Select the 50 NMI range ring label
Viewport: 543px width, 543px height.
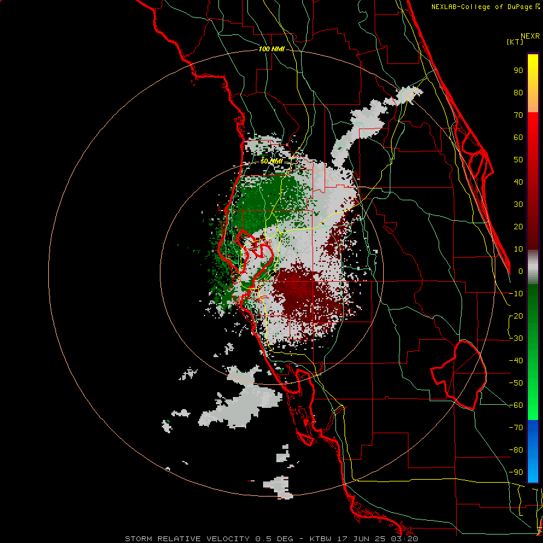tap(271, 161)
